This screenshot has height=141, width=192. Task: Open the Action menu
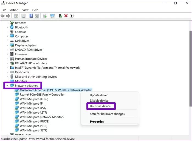14,10
